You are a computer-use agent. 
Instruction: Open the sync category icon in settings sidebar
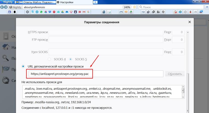point(6,80)
